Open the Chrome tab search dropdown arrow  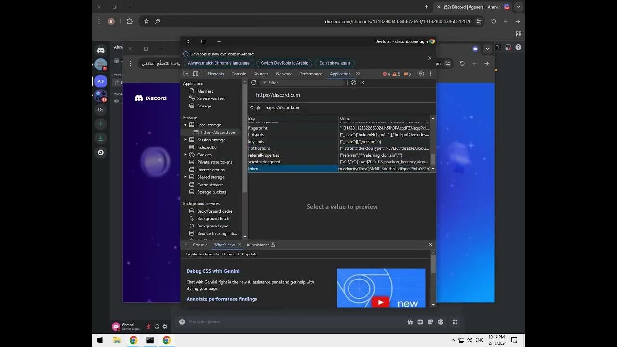[x=519, y=7]
